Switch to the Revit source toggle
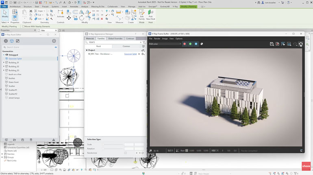The height and width of the screenshot is (175, 313). click(x=99, y=46)
